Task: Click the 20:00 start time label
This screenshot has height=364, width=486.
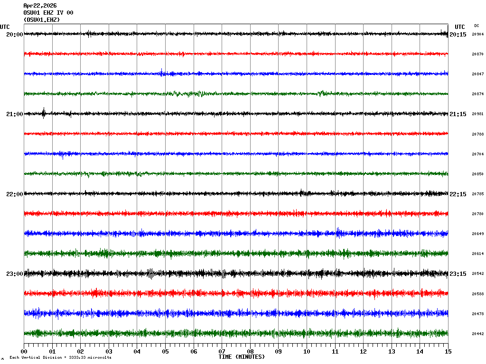Action: point(14,35)
